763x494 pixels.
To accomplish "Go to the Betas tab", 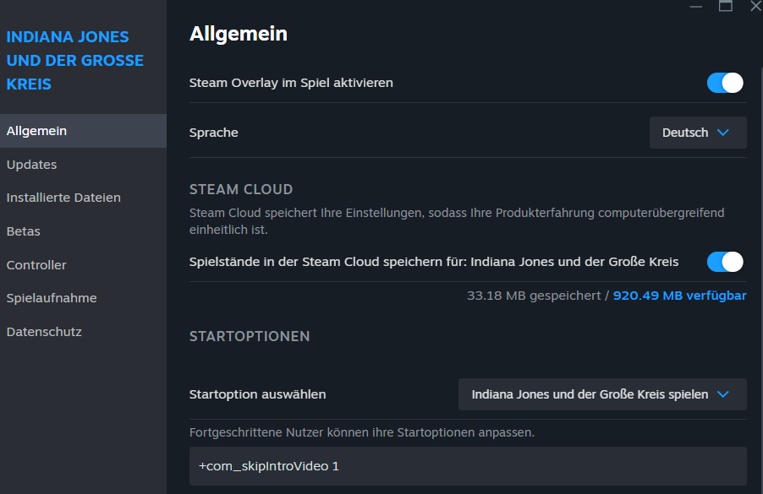I will (83, 231).
